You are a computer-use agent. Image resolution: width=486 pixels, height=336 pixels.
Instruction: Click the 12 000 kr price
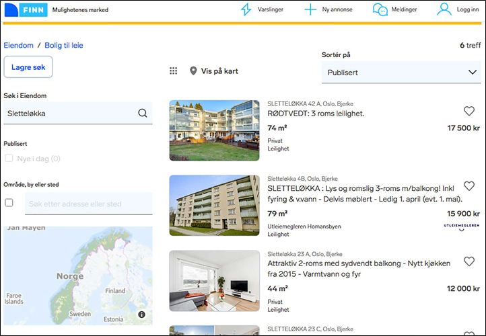(463, 289)
